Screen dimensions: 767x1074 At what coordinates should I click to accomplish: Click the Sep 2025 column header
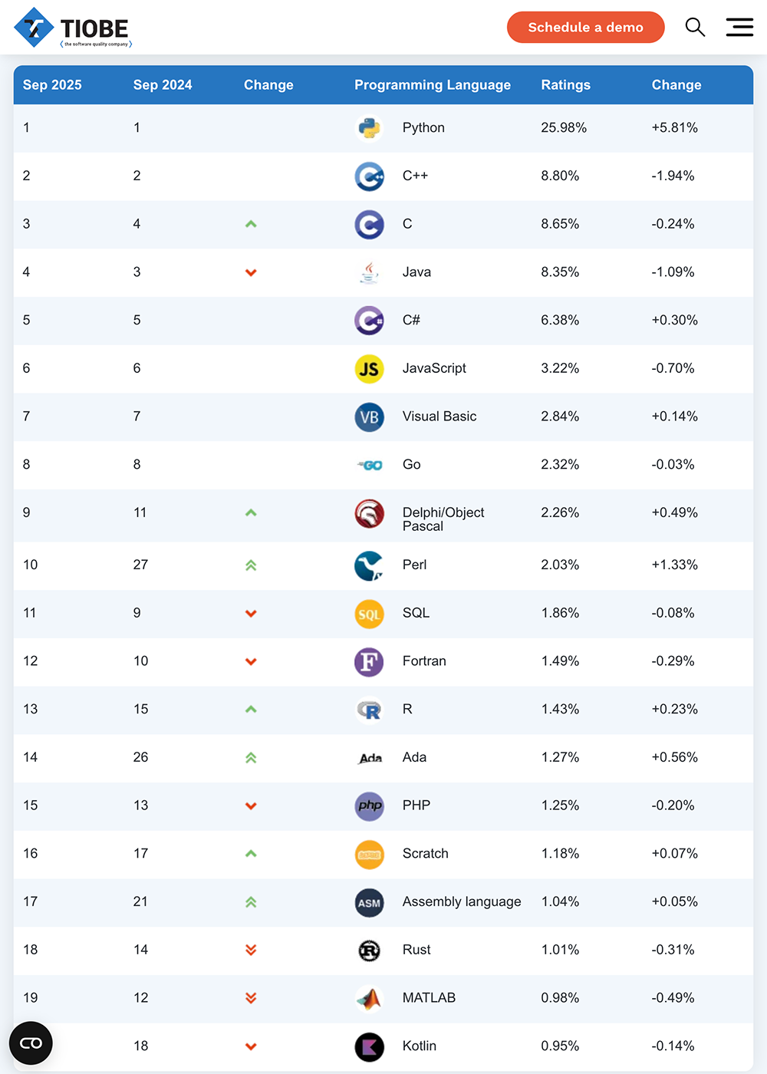pos(52,85)
